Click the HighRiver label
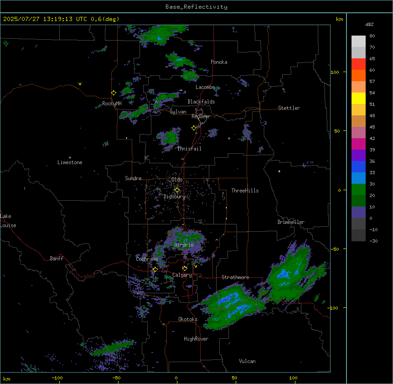Screen dimensions: 393x384 [x=196, y=339]
